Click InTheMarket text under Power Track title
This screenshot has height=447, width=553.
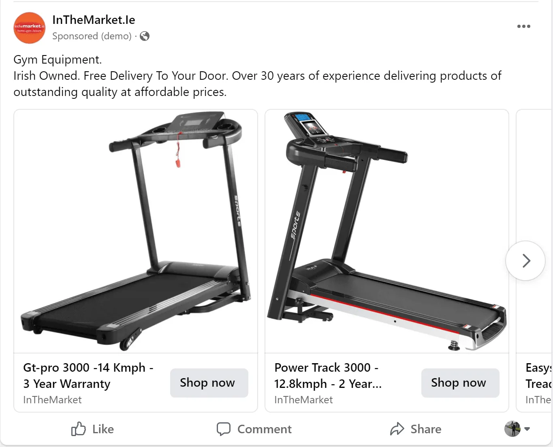(304, 400)
